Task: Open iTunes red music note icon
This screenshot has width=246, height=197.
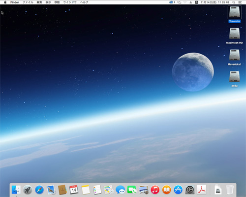Action: tap(155, 190)
